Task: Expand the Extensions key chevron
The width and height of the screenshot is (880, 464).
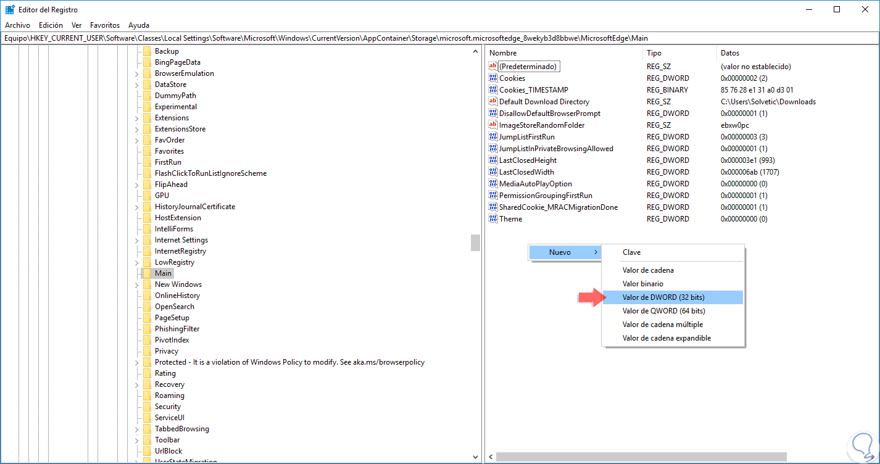Action: pos(137,118)
